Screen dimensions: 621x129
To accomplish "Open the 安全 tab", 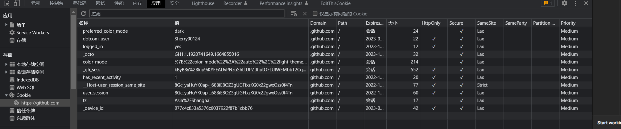I will coord(175,3).
